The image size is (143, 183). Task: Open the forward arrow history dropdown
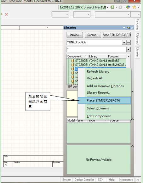click(x=124, y=7)
